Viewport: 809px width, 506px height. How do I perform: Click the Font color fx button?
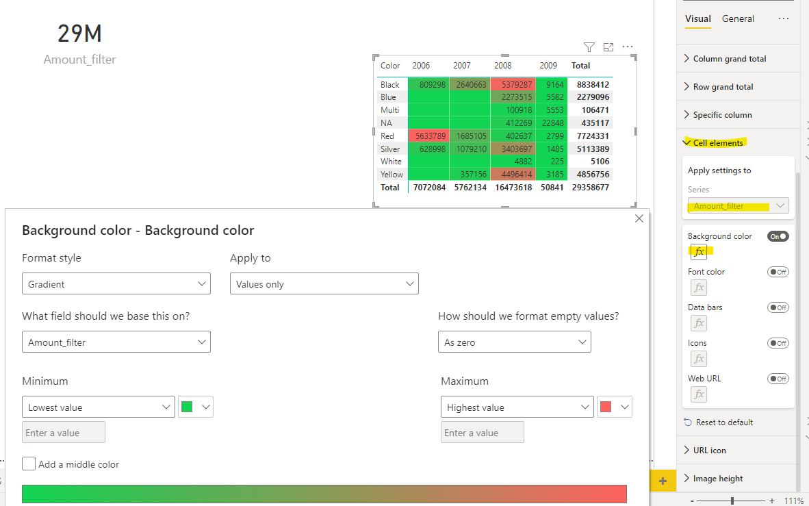699,288
